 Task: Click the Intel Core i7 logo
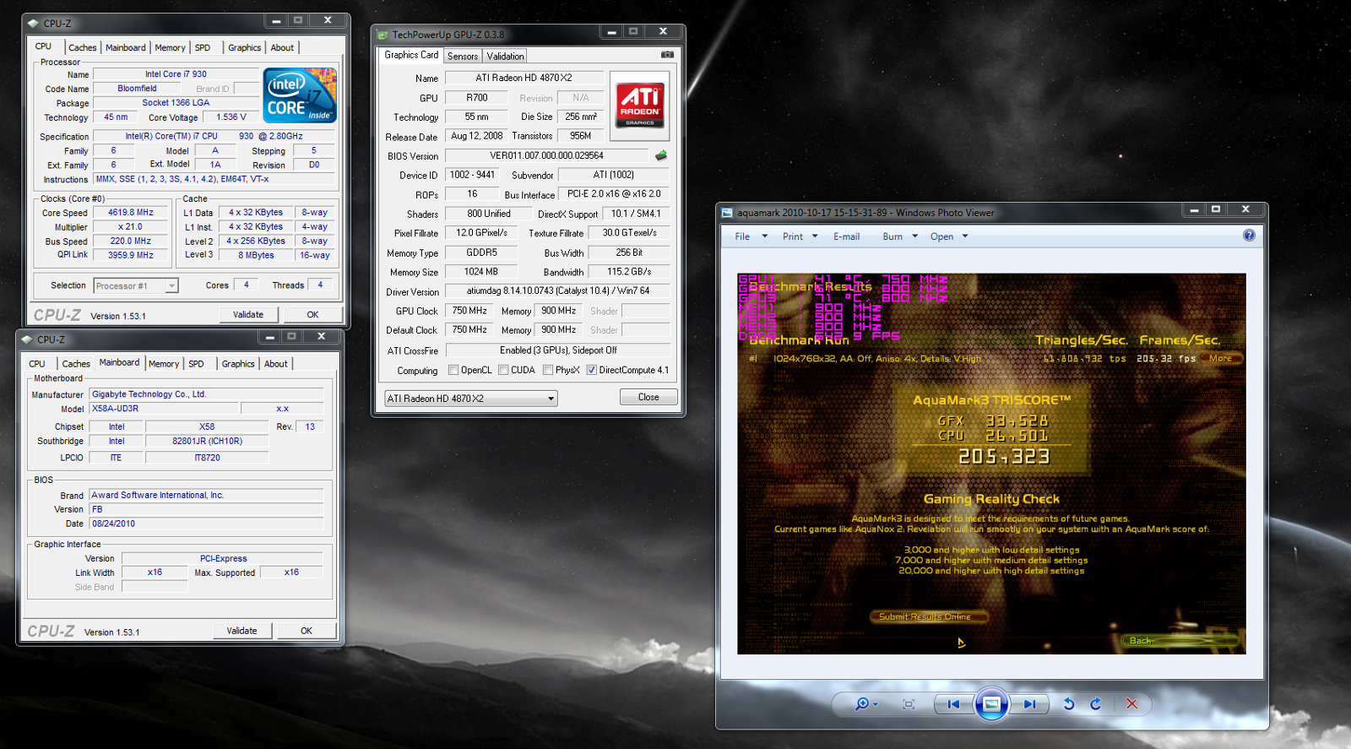[300, 95]
